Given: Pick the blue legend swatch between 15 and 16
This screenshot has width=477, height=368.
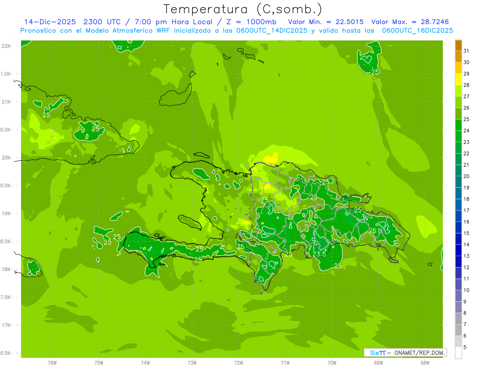Looking at the screenshot, I should [x=458, y=227].
